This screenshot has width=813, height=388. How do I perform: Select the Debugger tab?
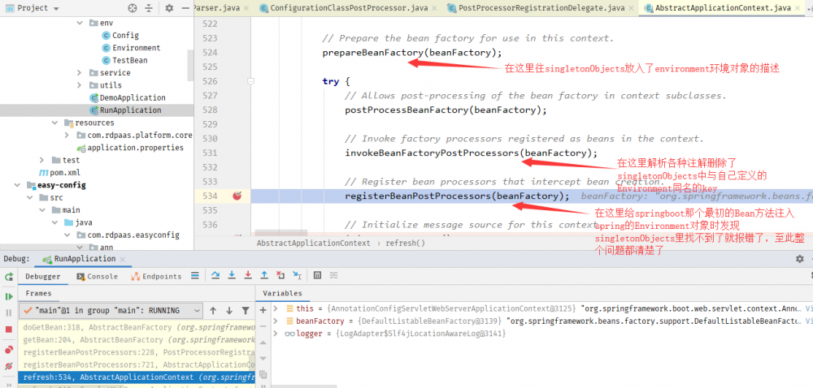click(43, 276)
